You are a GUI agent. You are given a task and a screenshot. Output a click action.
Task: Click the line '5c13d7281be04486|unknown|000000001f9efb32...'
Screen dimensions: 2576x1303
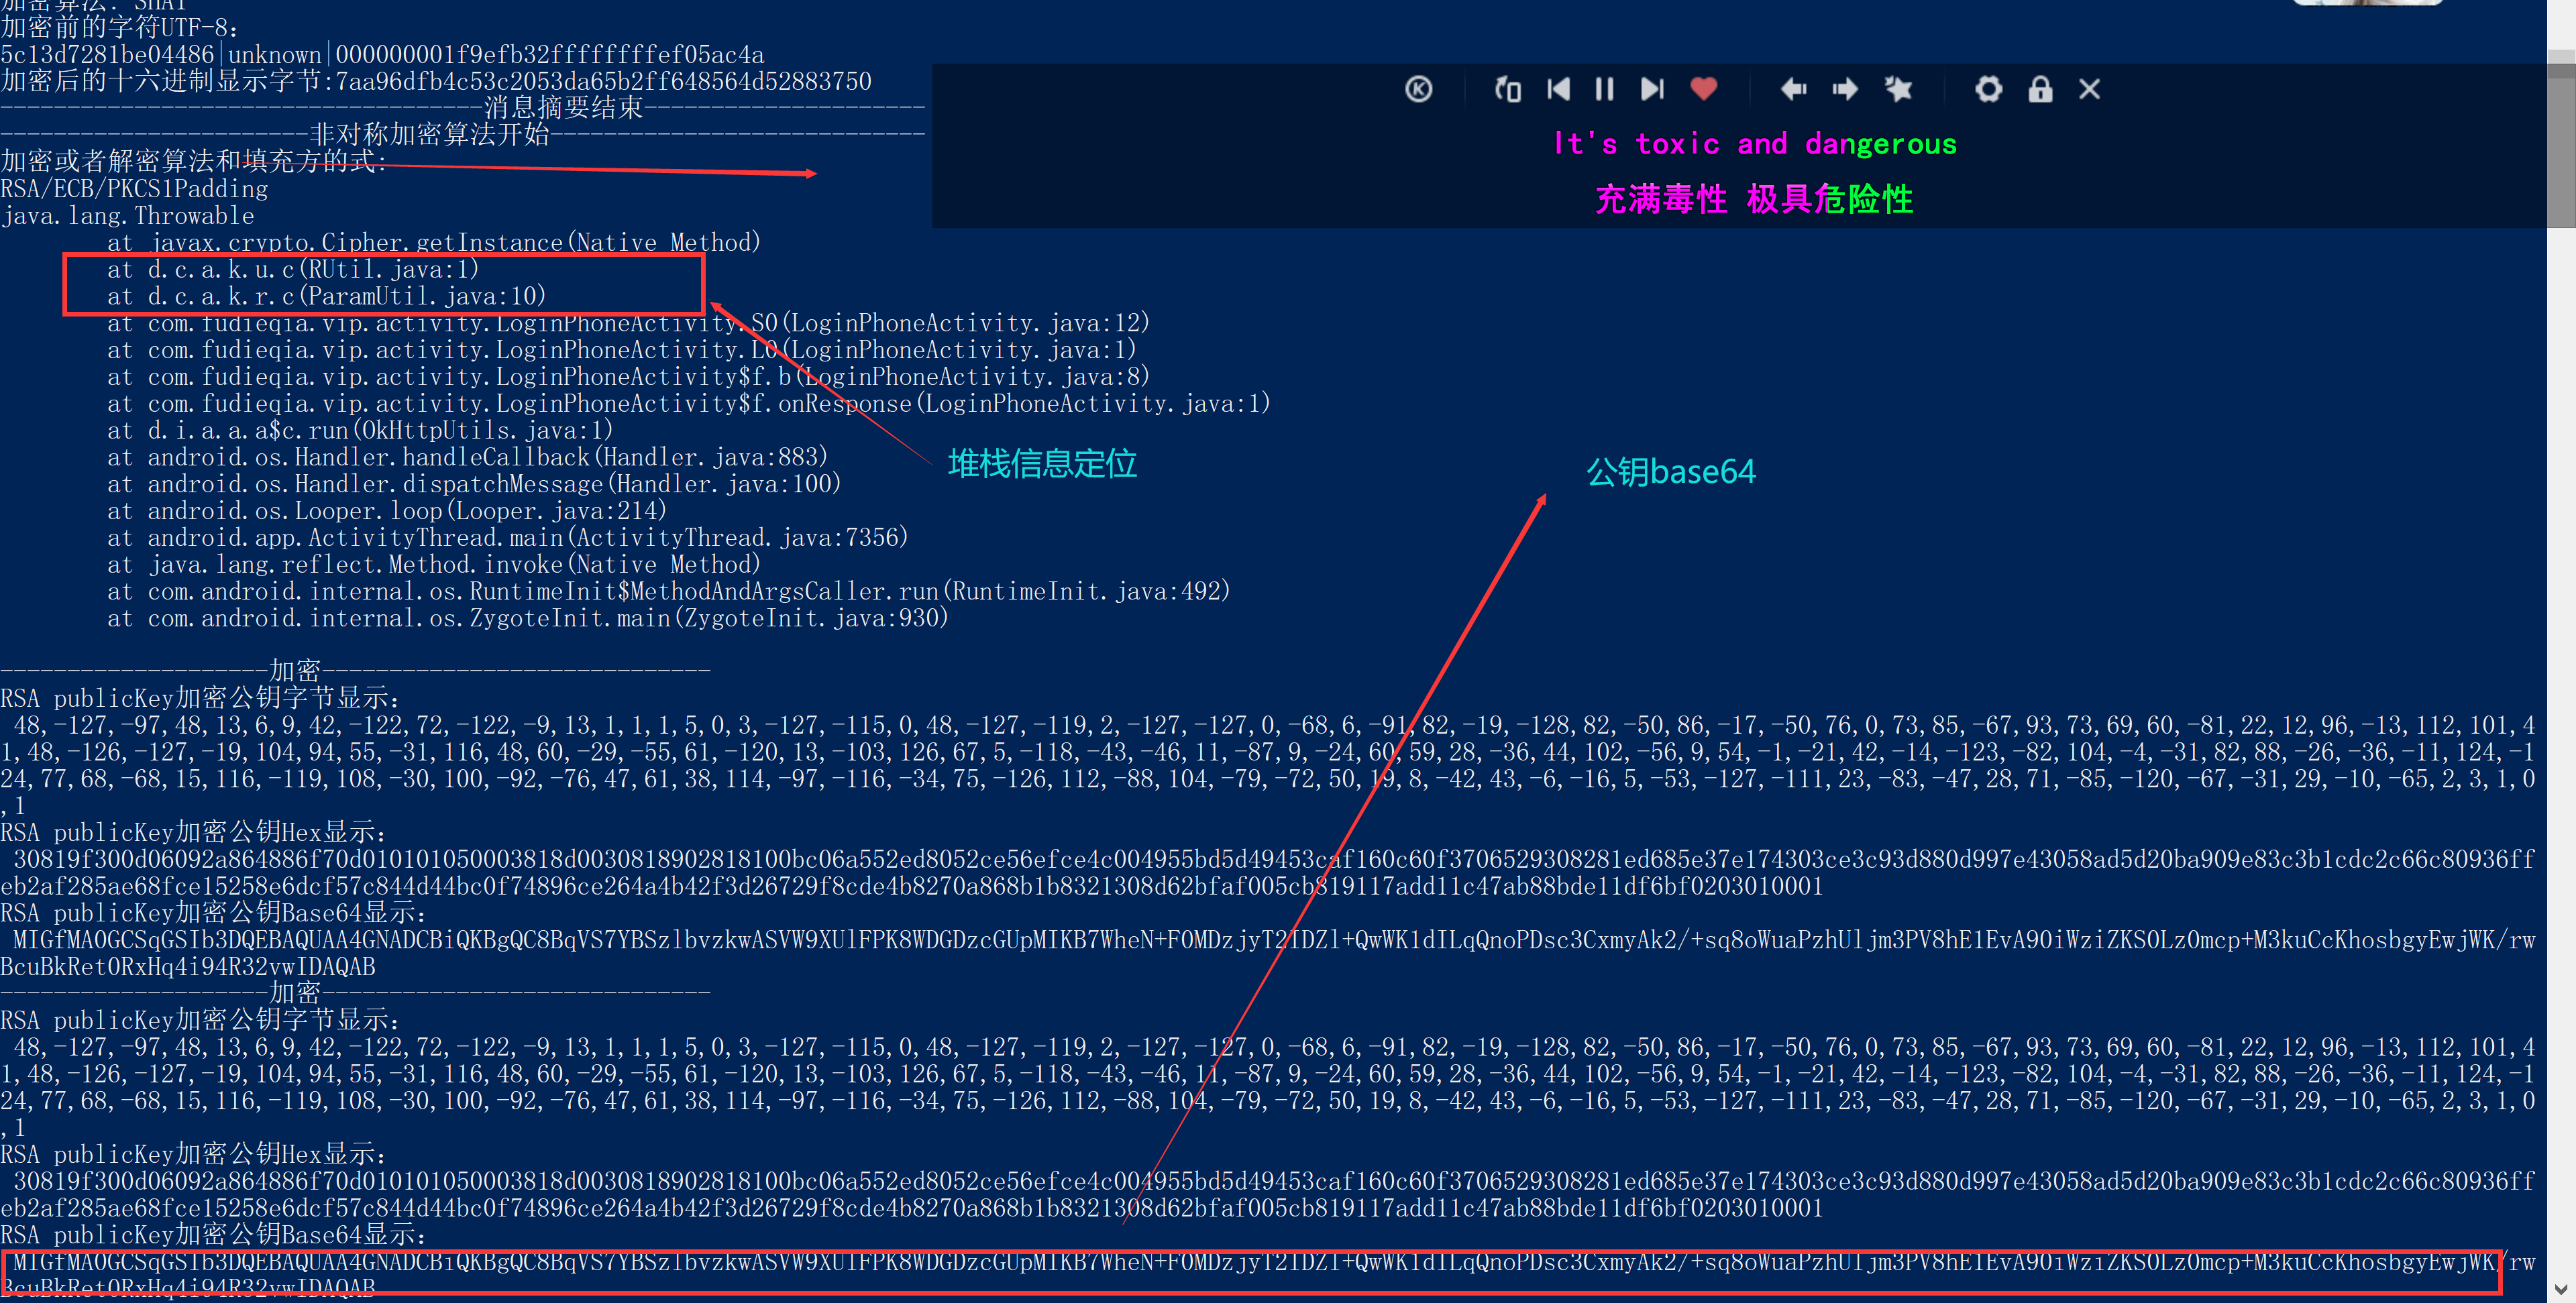[x=382, y=55]
